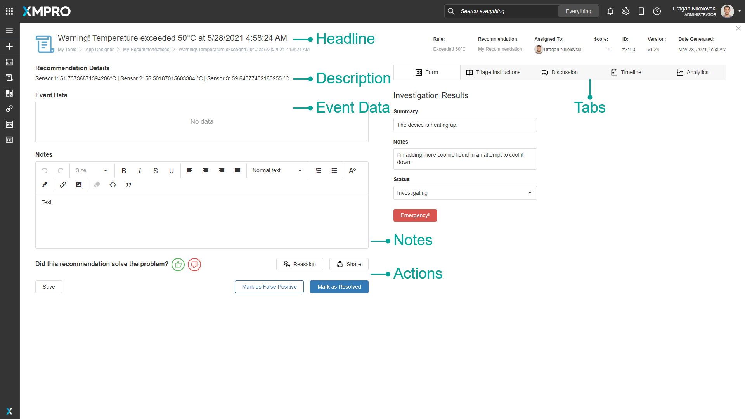This screenshot has width=745, height=419.
Task: Apply italic formatting to note text
Action: pos(139,171)
